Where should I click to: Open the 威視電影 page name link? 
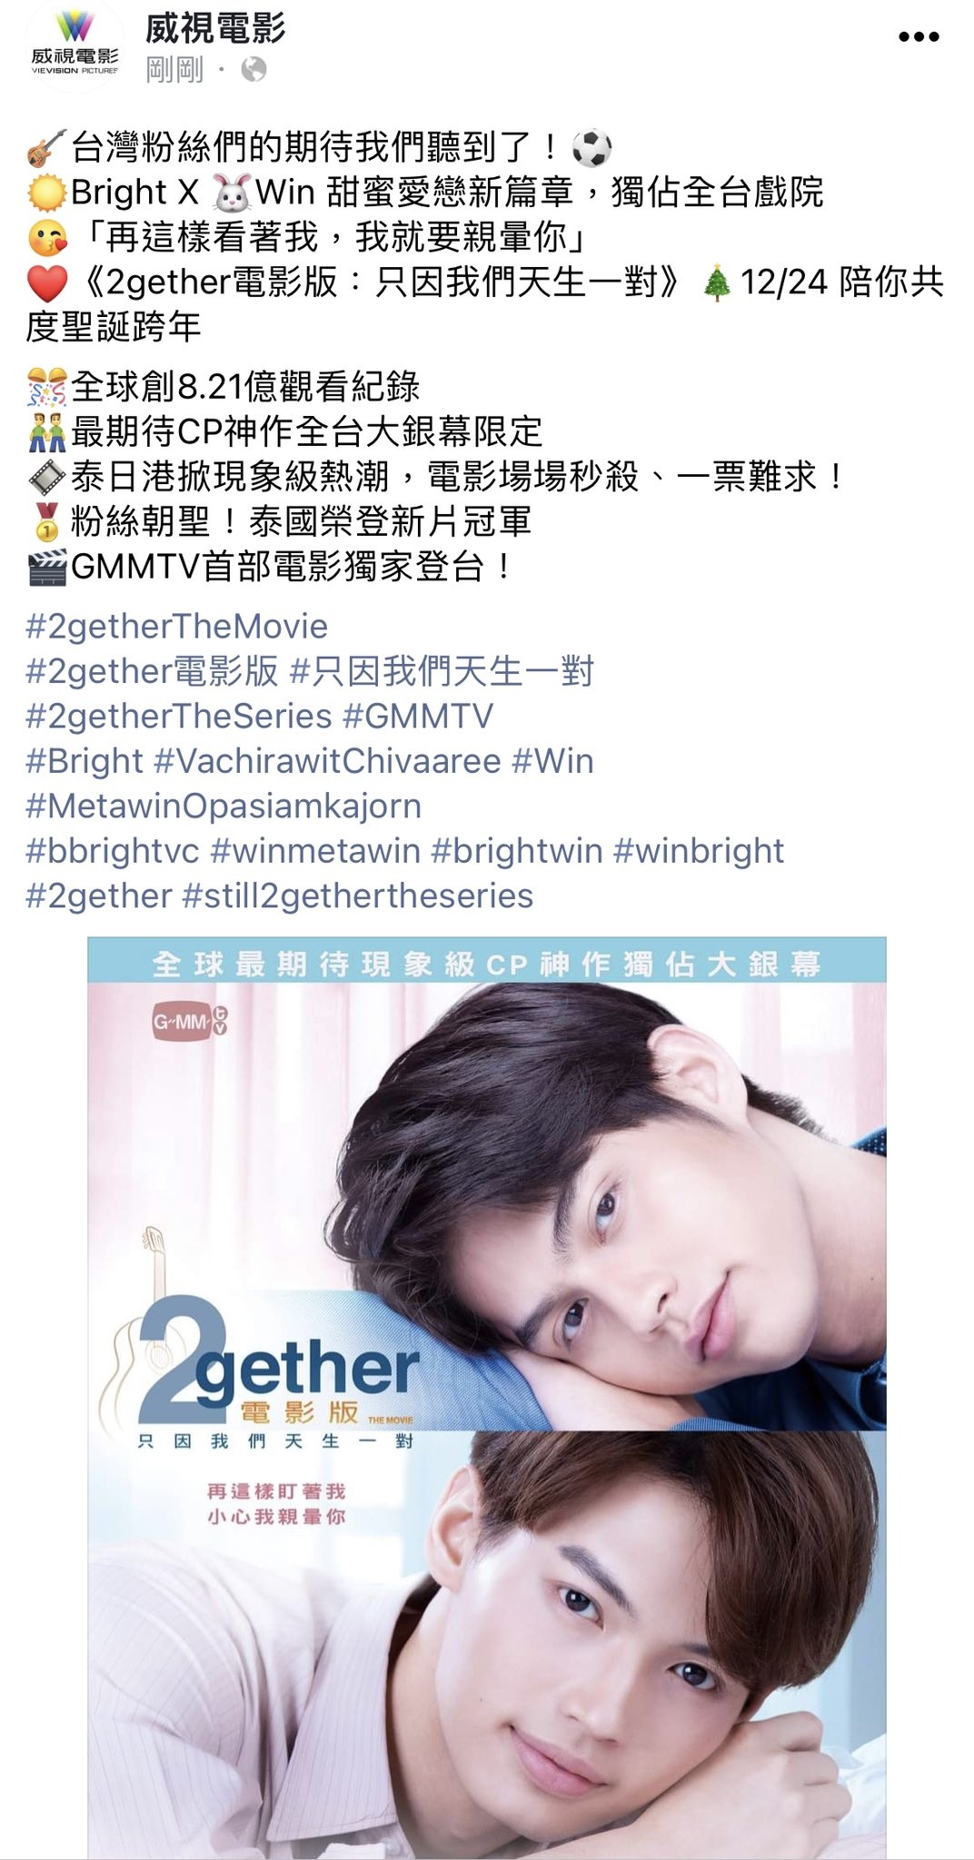coord(215,27)
